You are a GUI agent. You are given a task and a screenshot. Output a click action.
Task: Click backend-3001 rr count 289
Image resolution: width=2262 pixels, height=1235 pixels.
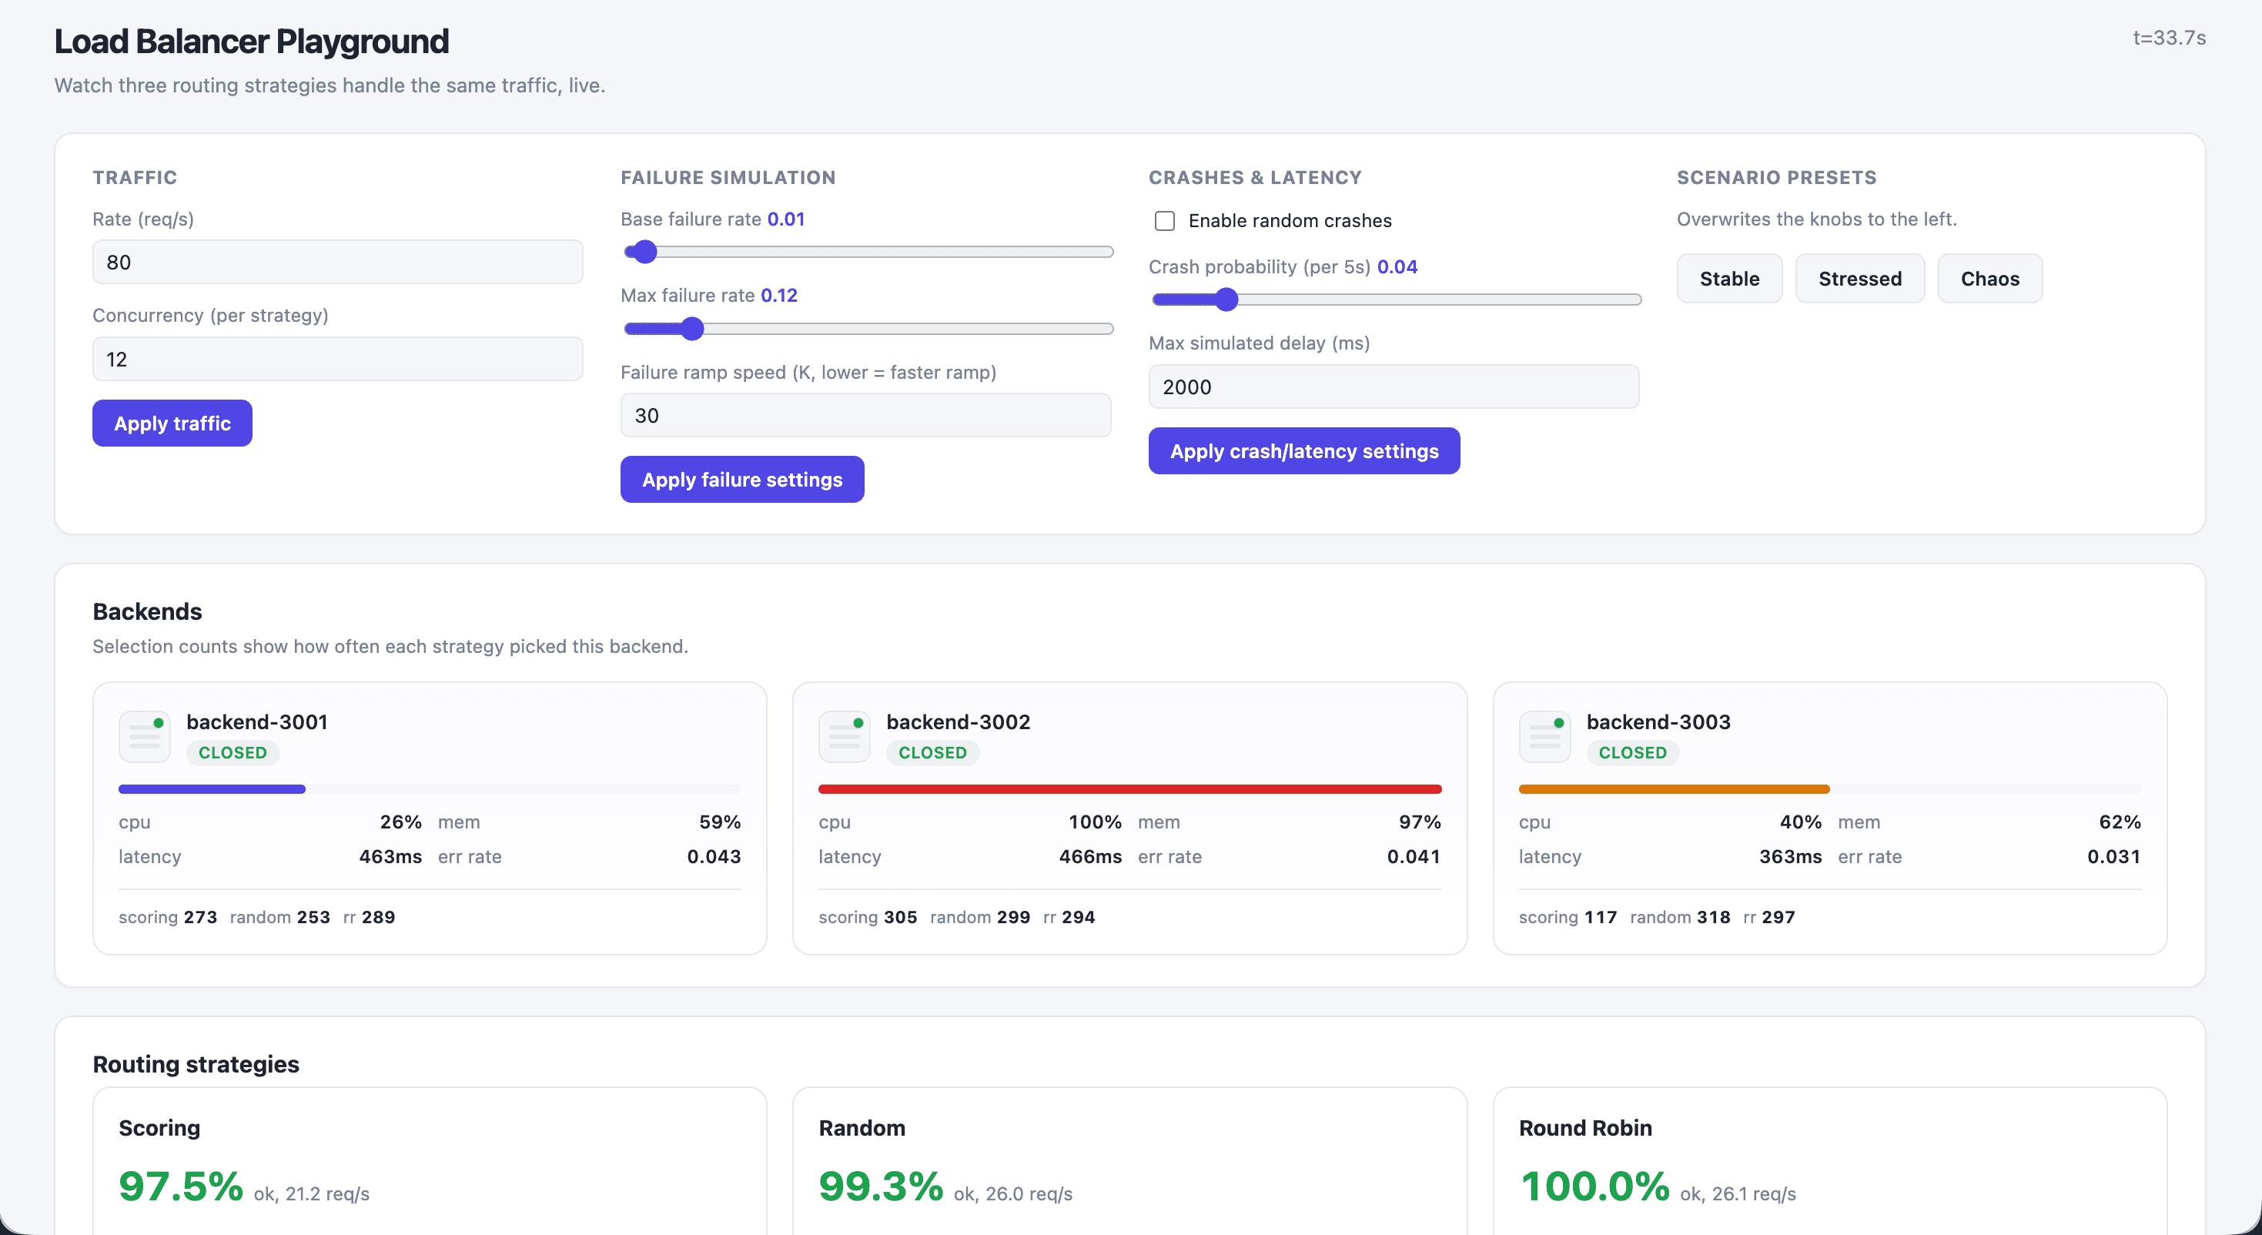click(x=377, y=917)
